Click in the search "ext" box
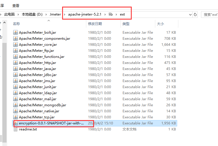Image resolution: width=218 pixels, height=146 pixels. 210,14
